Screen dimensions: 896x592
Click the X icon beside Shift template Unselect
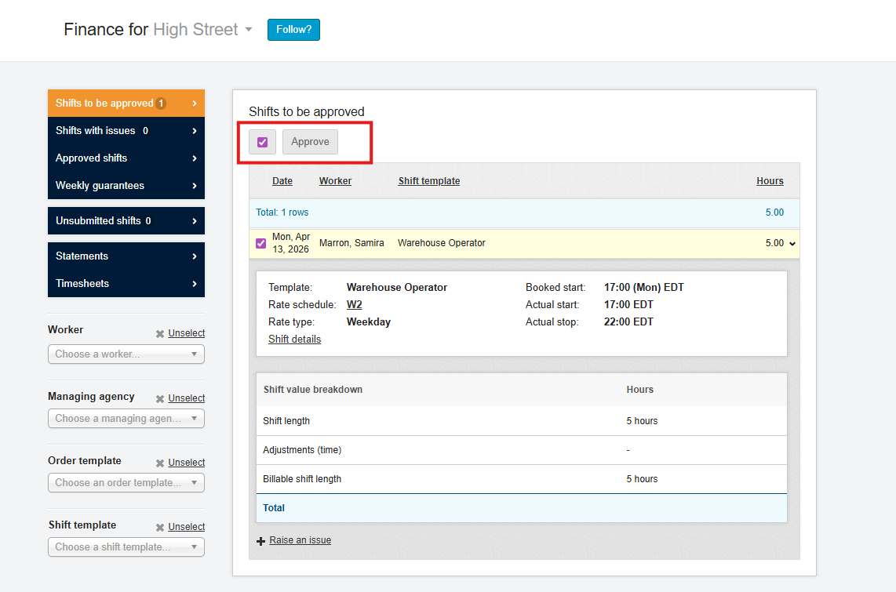[160, 527]
